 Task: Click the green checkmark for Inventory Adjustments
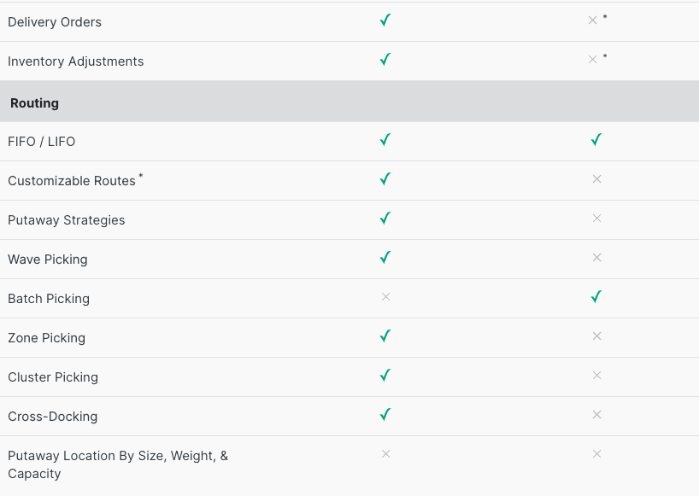(385, 60)
